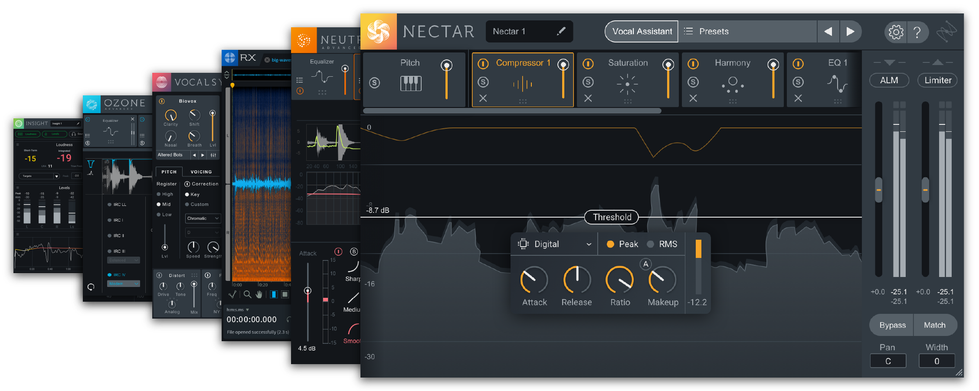
Task: Open Nectar help question mark icon
Action: tap(917, 32)
